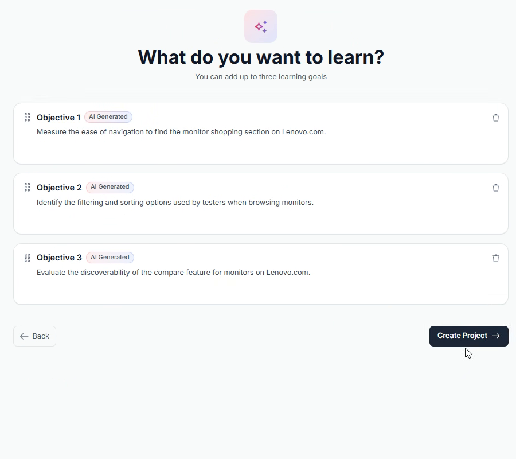
Task: Click the 'What do you want to learn?' title
Action: click(x=261, y=57)
